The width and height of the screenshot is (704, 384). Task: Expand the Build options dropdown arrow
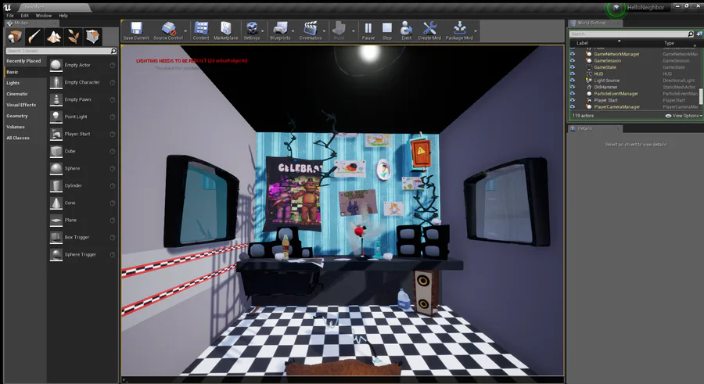354,31
